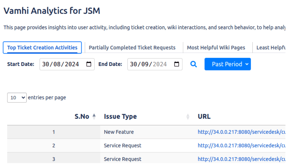Run the search using the magnifier icon

click(x=193, y=64)
